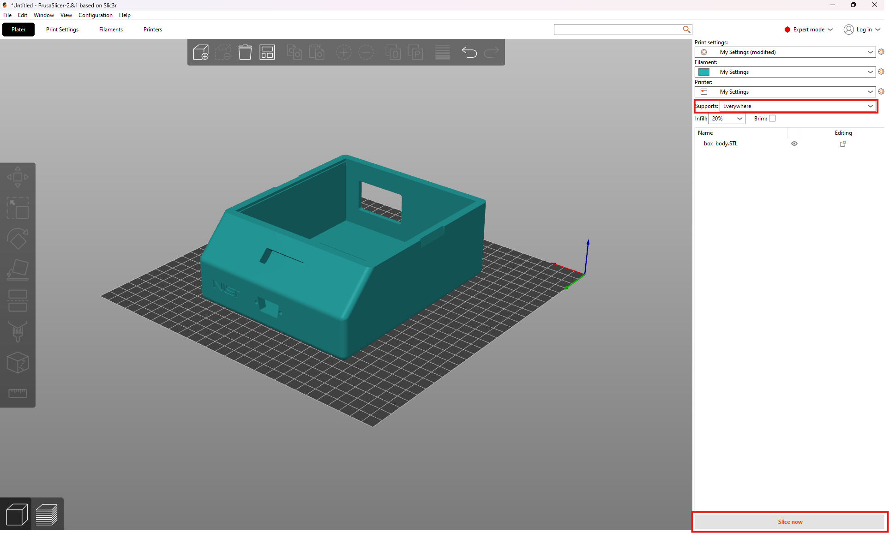Image resolution: width=889 pixels, height=533 pixels.
Task: Select the Move tool in left sidebar
Action: (x=18, y=177)
